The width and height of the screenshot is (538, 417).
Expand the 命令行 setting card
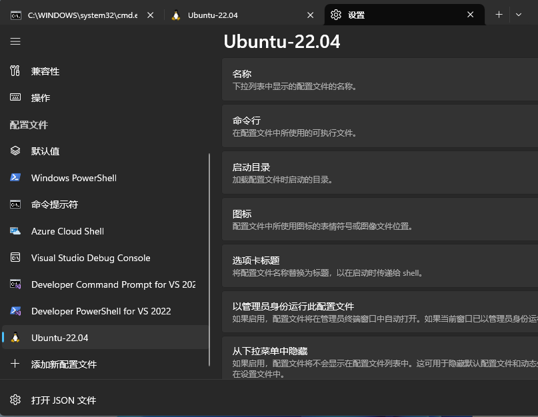pyautogui.click(x=380, y=126)
